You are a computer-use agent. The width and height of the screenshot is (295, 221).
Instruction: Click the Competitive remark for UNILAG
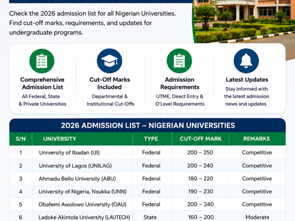(x=257, y=166)
